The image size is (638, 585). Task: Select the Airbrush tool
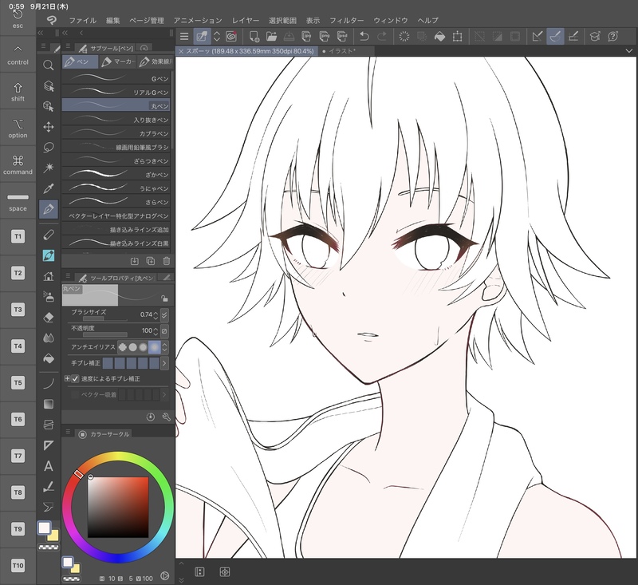pyautogui.click(x=49, y=297)
